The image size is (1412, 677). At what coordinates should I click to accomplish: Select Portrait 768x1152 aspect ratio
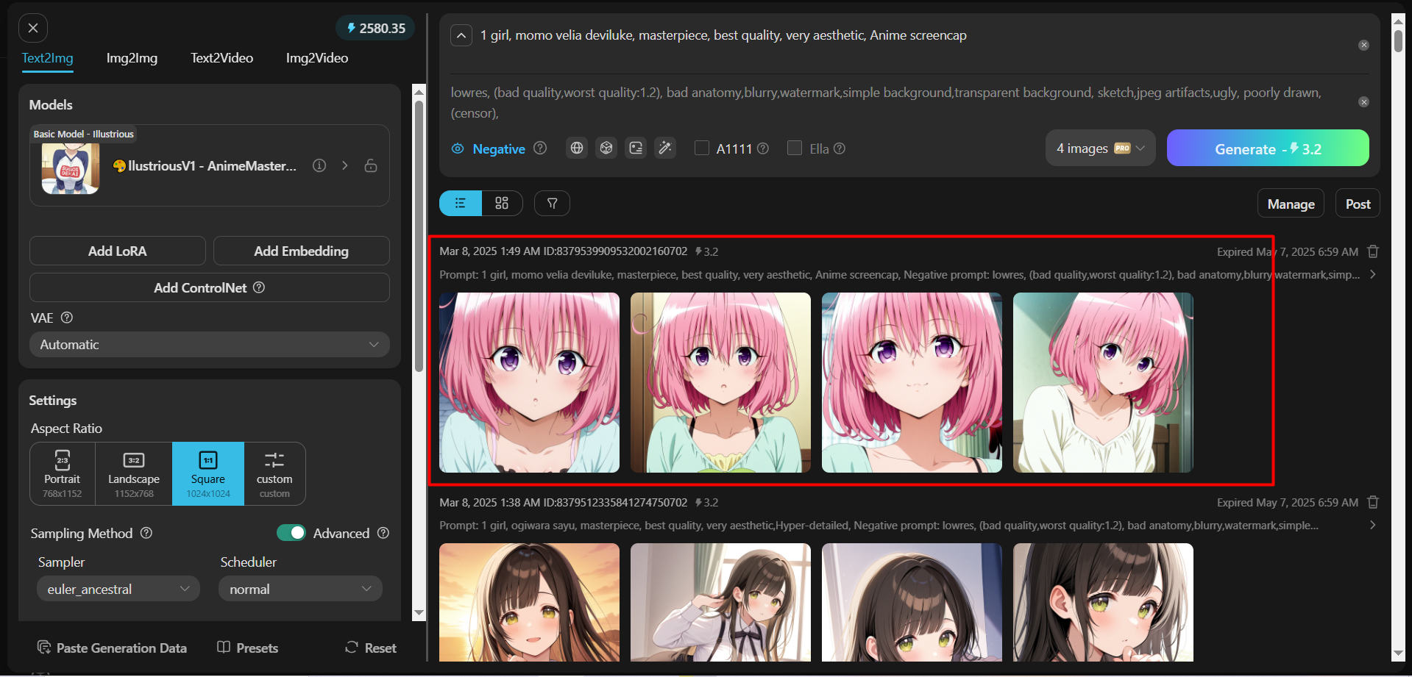63,474
